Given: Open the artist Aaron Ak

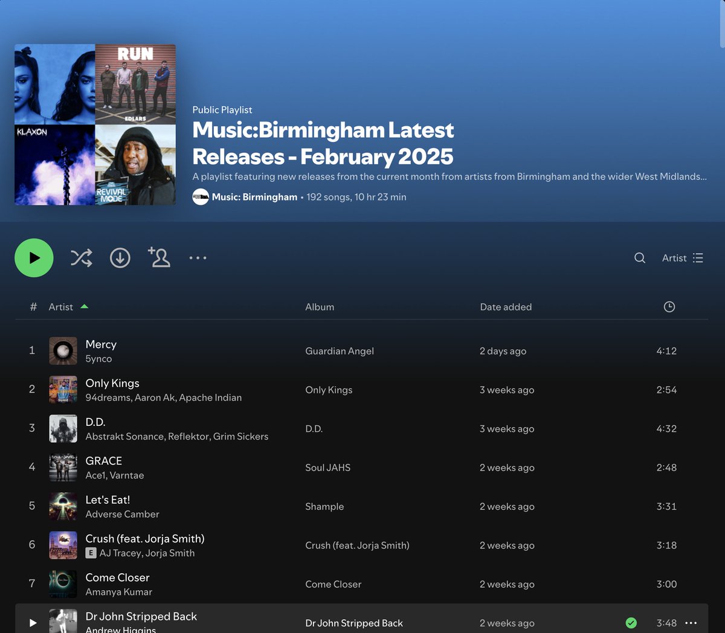Looking at the screenshot, I should [x=155, y=397].
